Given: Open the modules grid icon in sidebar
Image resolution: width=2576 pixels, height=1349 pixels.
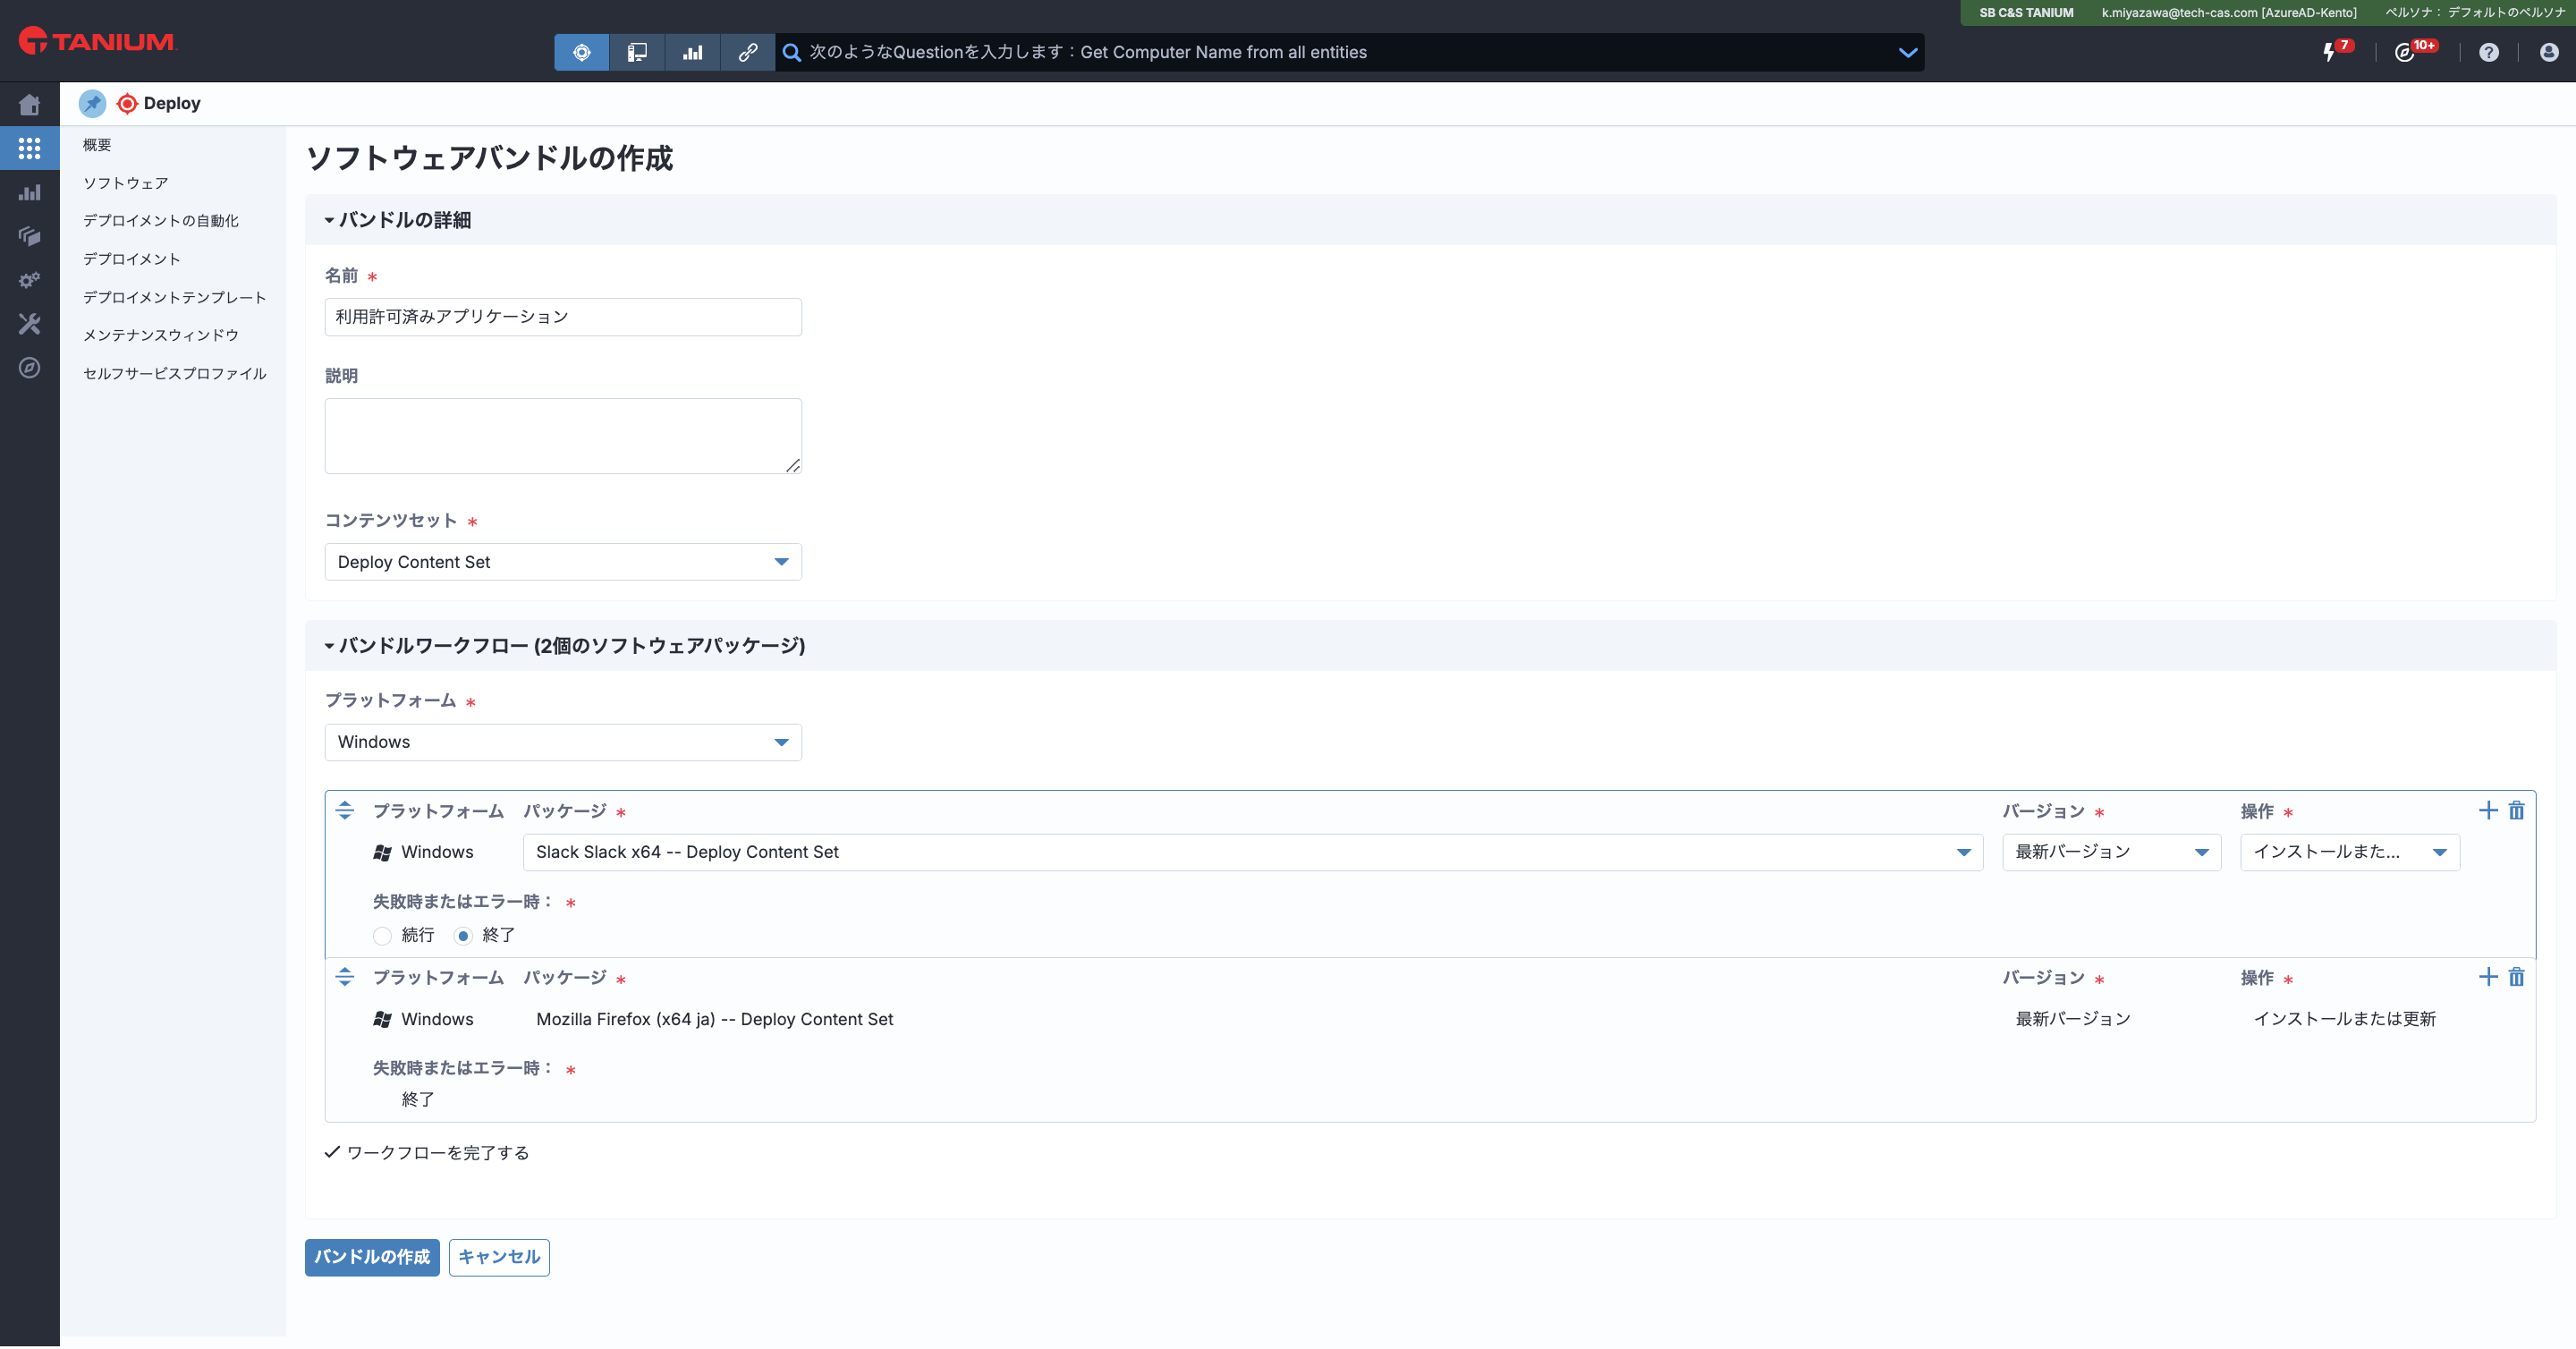Looking at the screenshot, I should click(29, 148).
